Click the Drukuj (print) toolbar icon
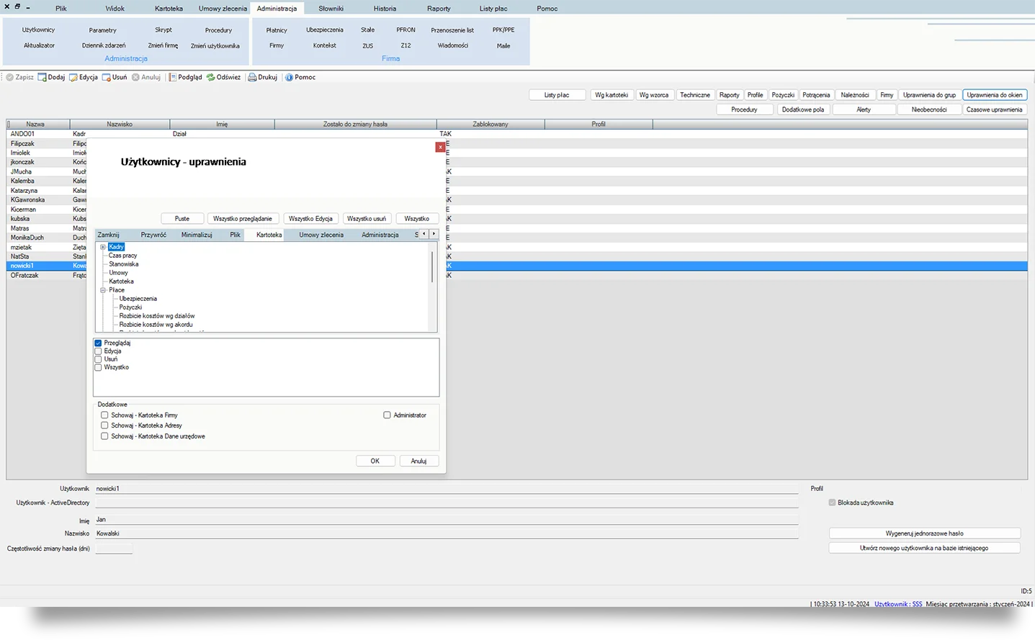The image size is (1035, 640). 253,77
